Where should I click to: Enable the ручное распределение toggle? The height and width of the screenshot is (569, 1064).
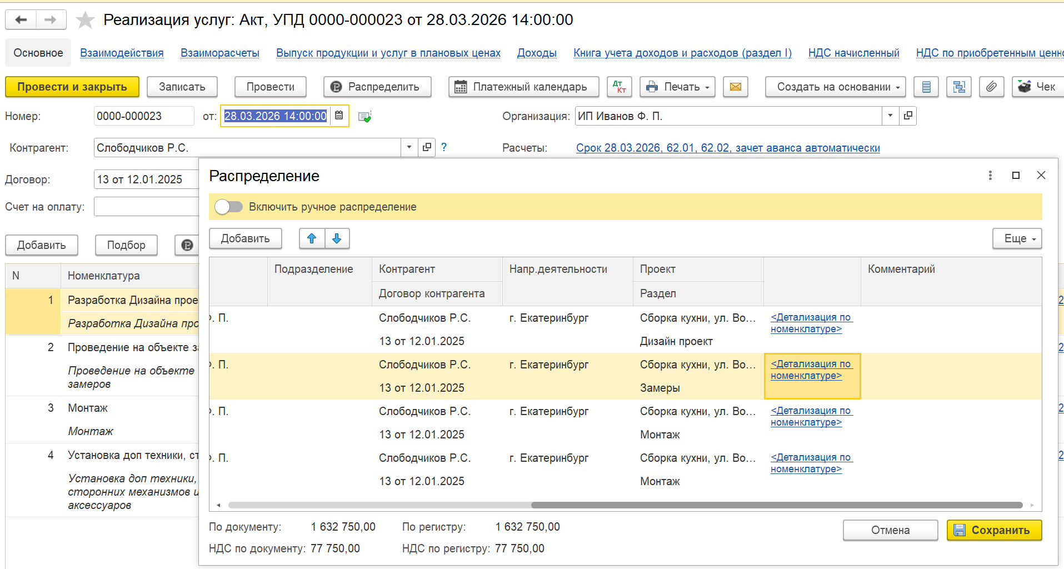click(x=229, y=207)
